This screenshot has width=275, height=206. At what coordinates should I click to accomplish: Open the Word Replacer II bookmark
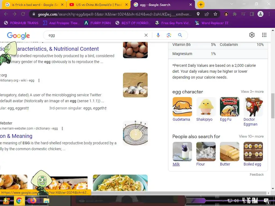click(212, 23)
